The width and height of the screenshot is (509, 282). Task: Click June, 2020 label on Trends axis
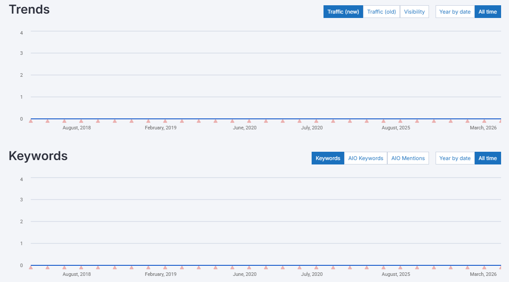click(244, 128)
